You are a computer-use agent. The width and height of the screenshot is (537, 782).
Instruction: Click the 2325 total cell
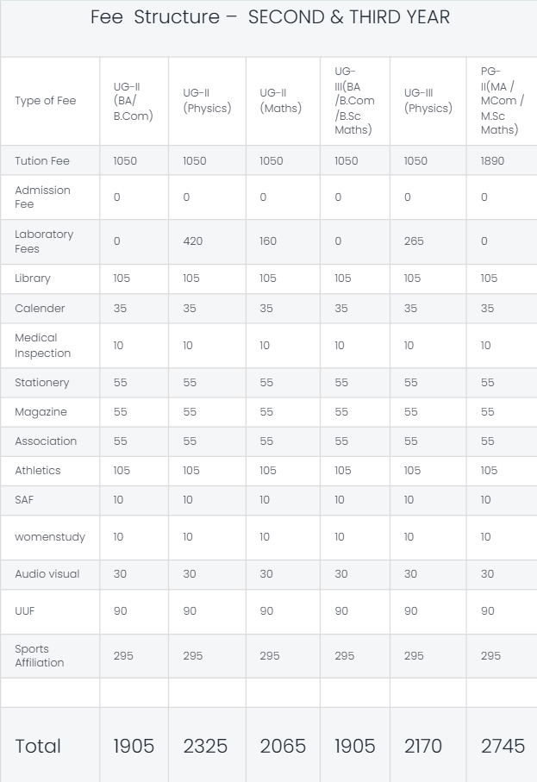(205, 746)
